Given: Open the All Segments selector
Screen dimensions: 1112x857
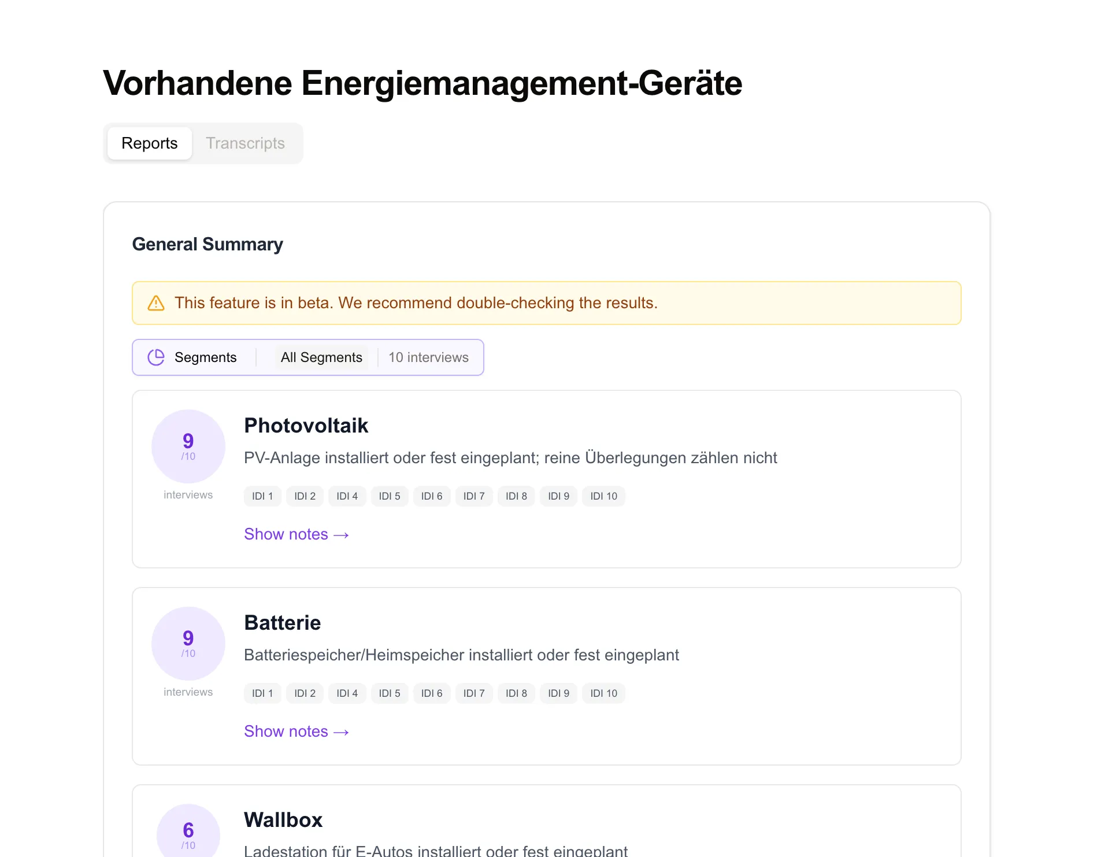Looking at the screenshot, I should [x=321, y=357].
